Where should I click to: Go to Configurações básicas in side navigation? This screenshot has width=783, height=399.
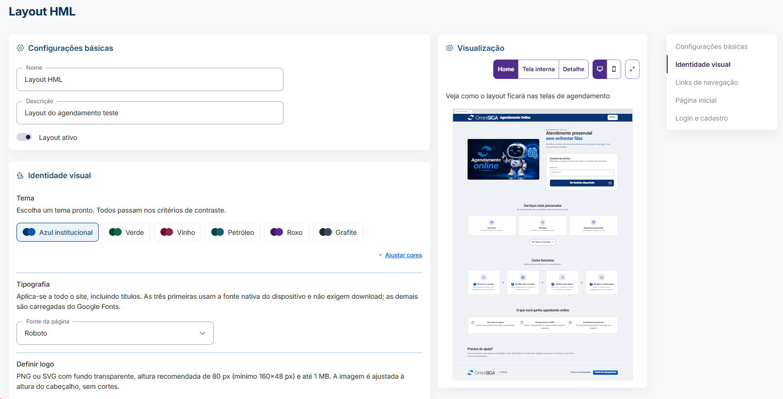[x=711, y=46]
